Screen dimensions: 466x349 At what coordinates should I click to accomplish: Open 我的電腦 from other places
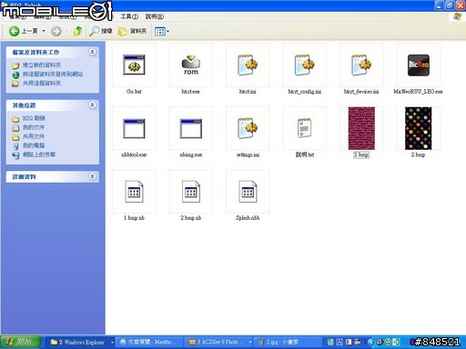click(34, 145)
